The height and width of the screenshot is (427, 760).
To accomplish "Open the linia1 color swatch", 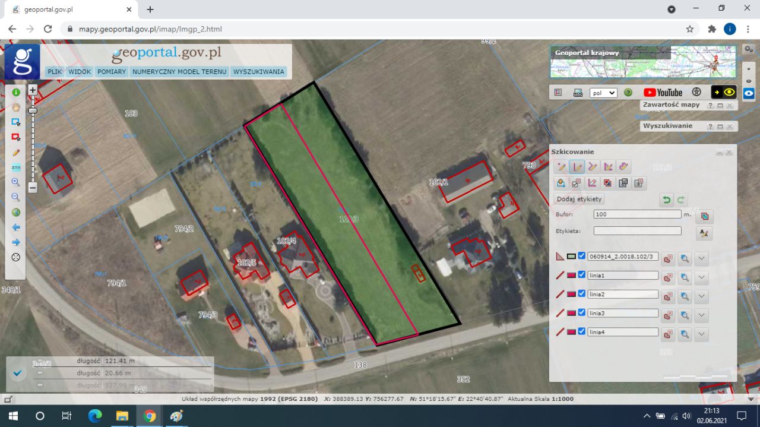I will 571,276.
